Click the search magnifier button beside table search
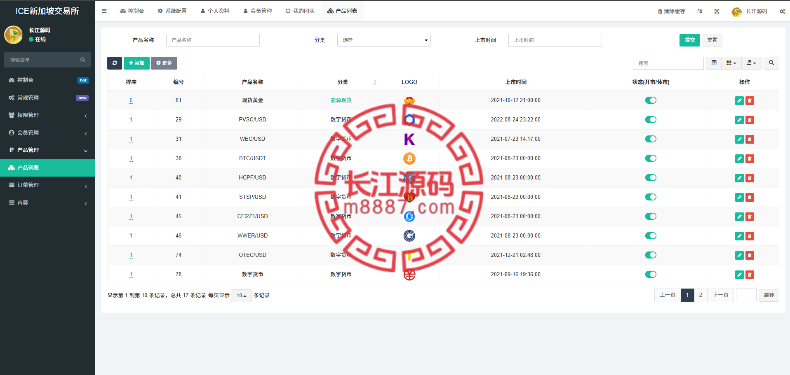This screenshot has height=375, width=790. pyautogui.click(x=771, y=63)
